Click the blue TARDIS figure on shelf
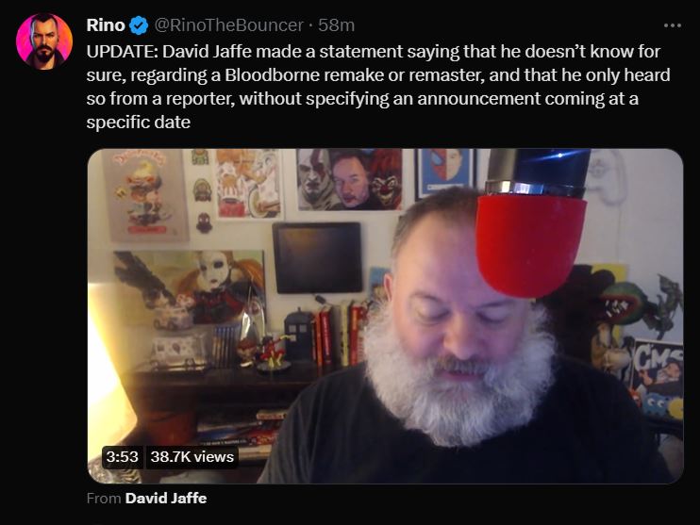 pos(299,335)
